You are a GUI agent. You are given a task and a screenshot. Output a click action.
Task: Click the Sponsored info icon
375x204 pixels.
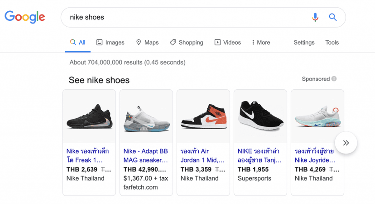tap(334, 79)
